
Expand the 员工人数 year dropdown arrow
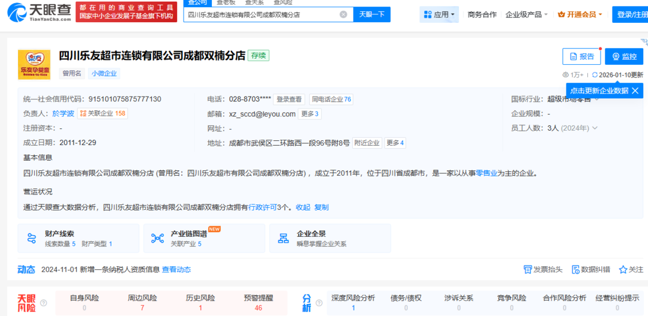pos(595,128)
